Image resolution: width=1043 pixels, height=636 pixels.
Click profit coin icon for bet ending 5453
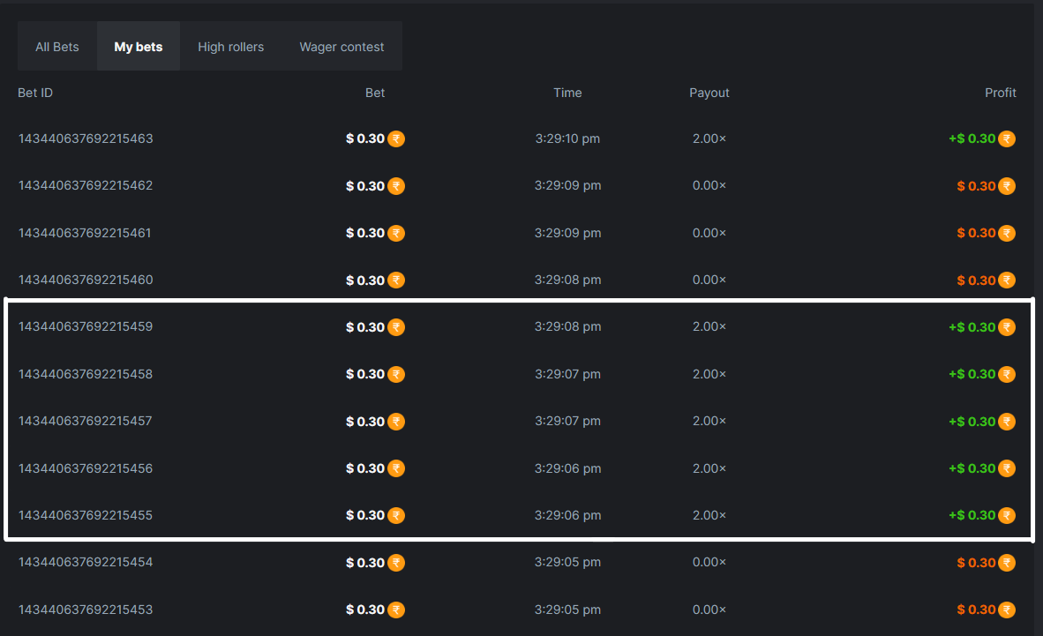point(1007,610)
